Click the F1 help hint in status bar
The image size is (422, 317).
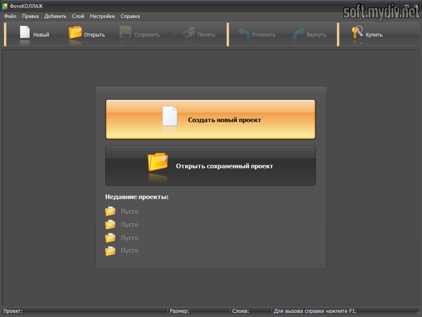(315, 311)
